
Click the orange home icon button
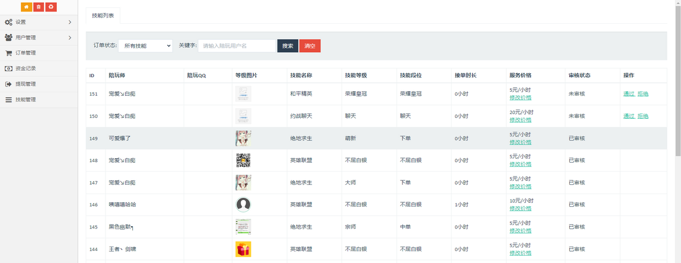point(26,7)
